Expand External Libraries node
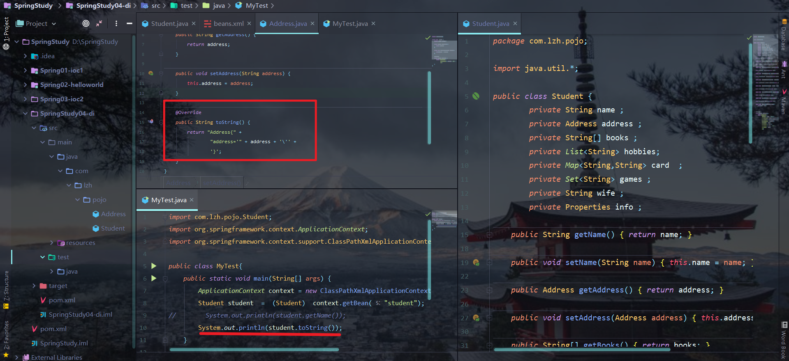This screenshot has width=789, height=361. coord(17,357)
